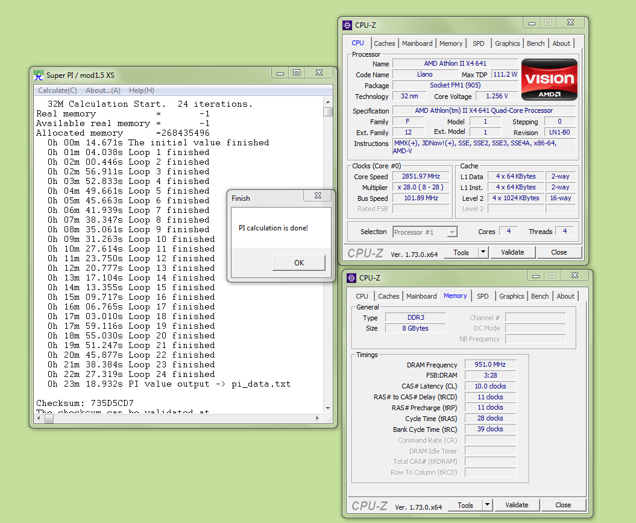Minimize the Super PI window

[280, 72]
